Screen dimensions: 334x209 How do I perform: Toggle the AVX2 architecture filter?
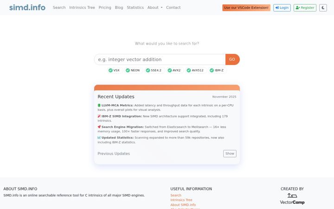pyautogui.click(x=174, y=70)
